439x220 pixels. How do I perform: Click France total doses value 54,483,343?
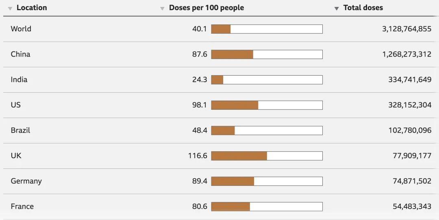tap(412, 207)
